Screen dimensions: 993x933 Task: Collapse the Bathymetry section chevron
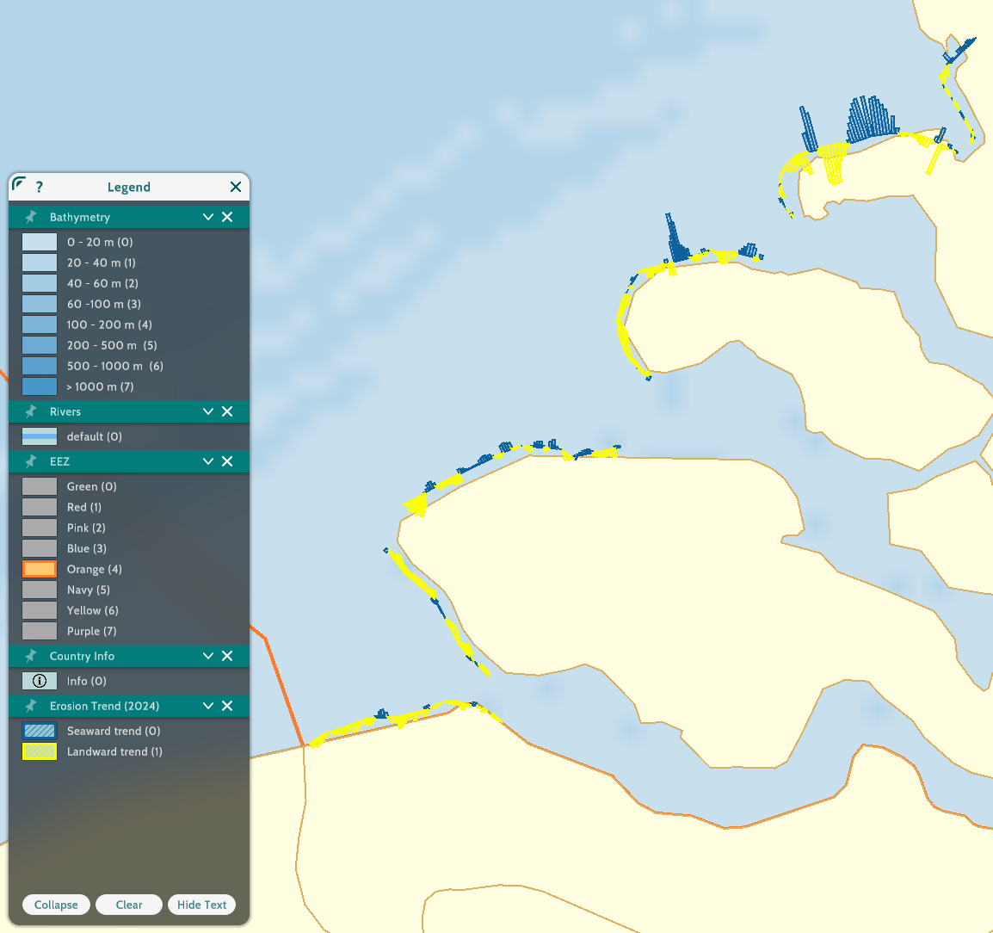click(207, 217)
